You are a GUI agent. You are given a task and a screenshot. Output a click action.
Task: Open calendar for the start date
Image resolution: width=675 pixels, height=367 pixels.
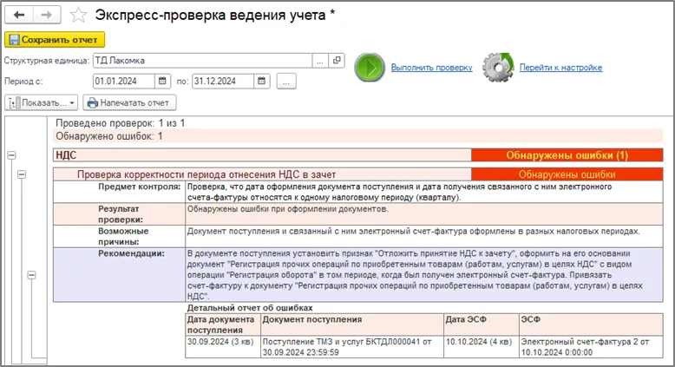pyautogui.click(x=162, y=81)
